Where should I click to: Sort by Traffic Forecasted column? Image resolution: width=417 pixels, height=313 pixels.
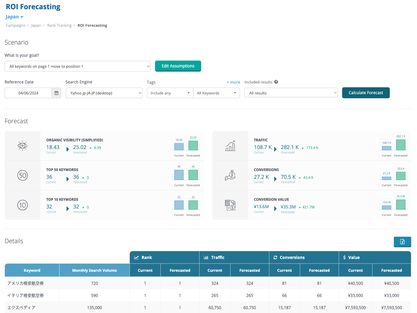click(250, 270)
